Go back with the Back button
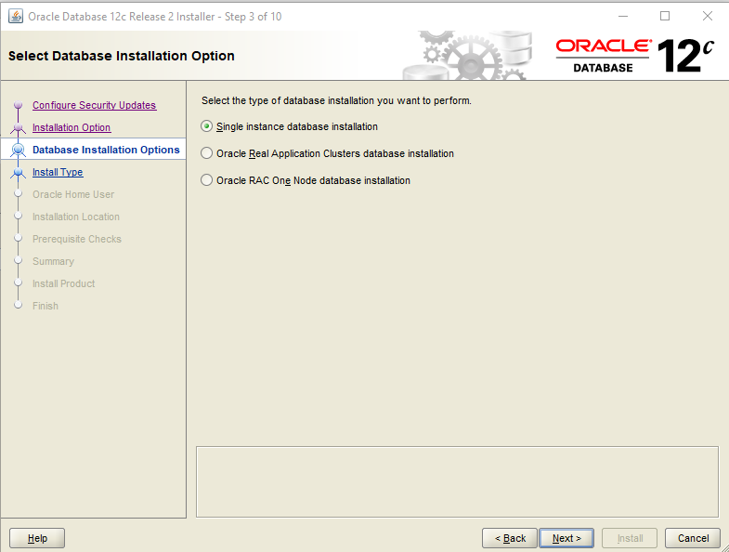This screenshot has width=729, height=552. click(x=510, y=538)
